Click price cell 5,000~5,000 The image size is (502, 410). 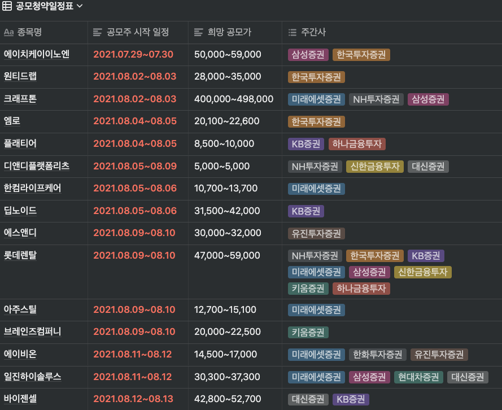coord(222,166)
